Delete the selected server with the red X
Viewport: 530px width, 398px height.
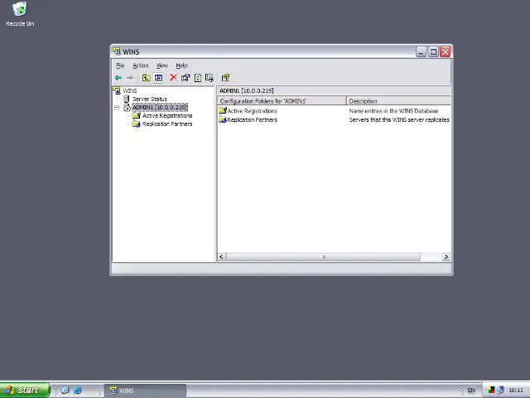[x=173, y=78]
